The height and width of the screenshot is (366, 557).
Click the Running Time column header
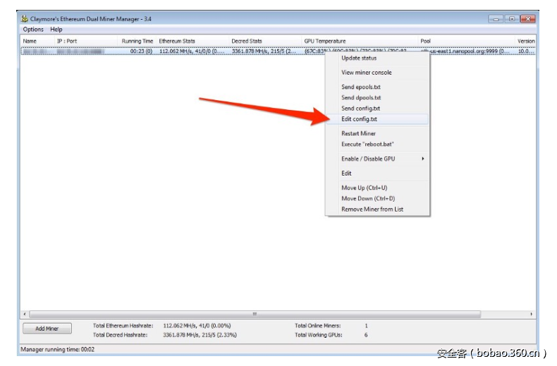coord(137,42)
